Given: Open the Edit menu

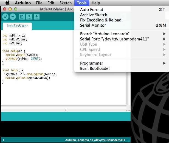Looking at the screenshot, I should pyautogui.click(x=51, y=3).
